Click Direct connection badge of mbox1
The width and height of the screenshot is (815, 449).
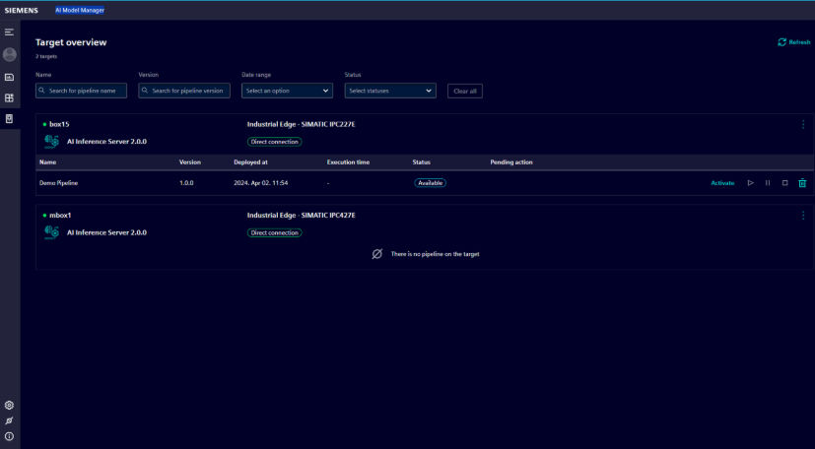click(274, 233)
